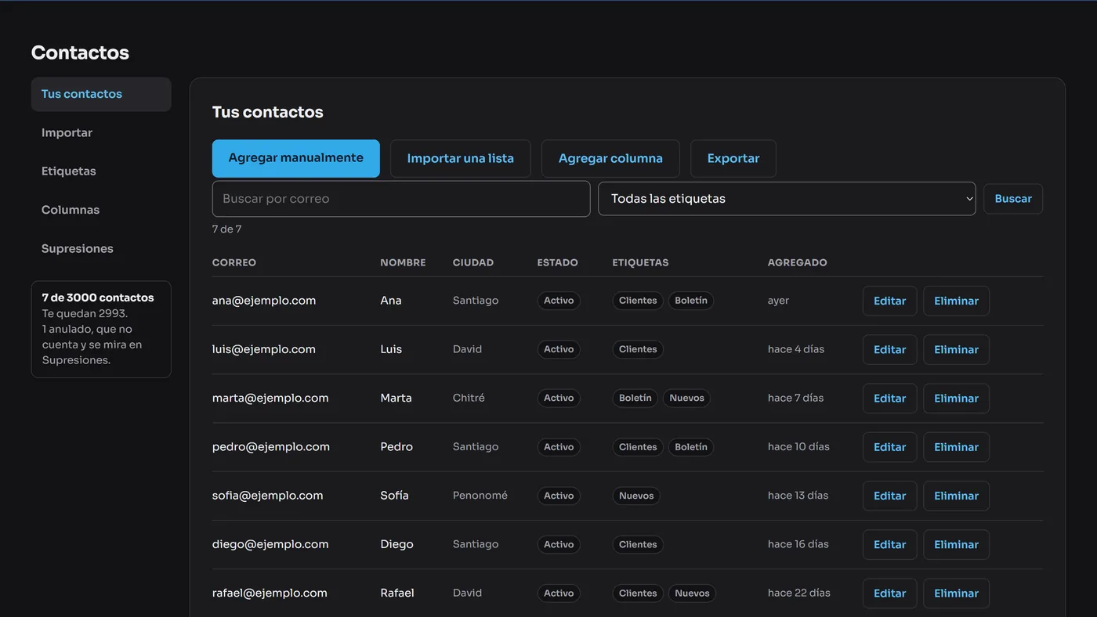Image resolution: width=1097 pixels, height=617 pixels.
Task: Click the CIUDAD column header
Action: click(x=473, y=262)
